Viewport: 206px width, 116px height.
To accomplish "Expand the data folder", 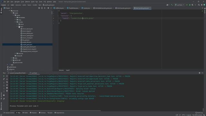I will [x=11, y=58].
